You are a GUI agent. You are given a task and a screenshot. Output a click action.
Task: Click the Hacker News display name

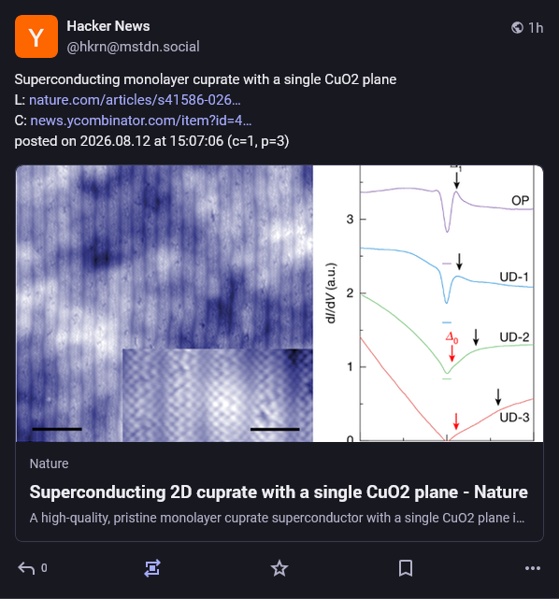[108, 26]
